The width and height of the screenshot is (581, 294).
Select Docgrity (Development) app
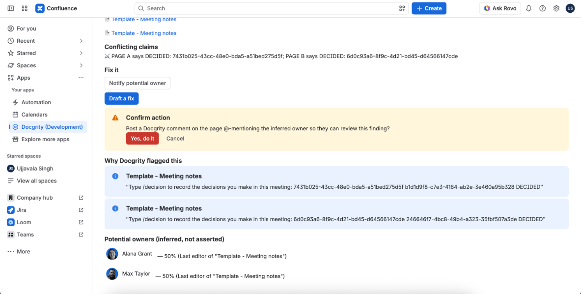pos(48,127)
